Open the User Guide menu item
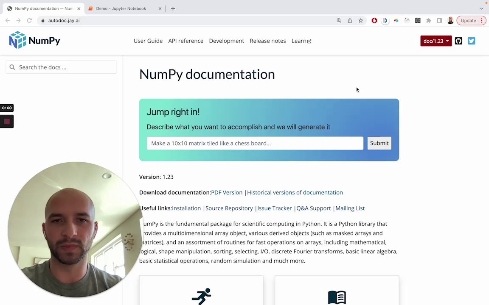 pyautogui.click(x=148, y=41)
